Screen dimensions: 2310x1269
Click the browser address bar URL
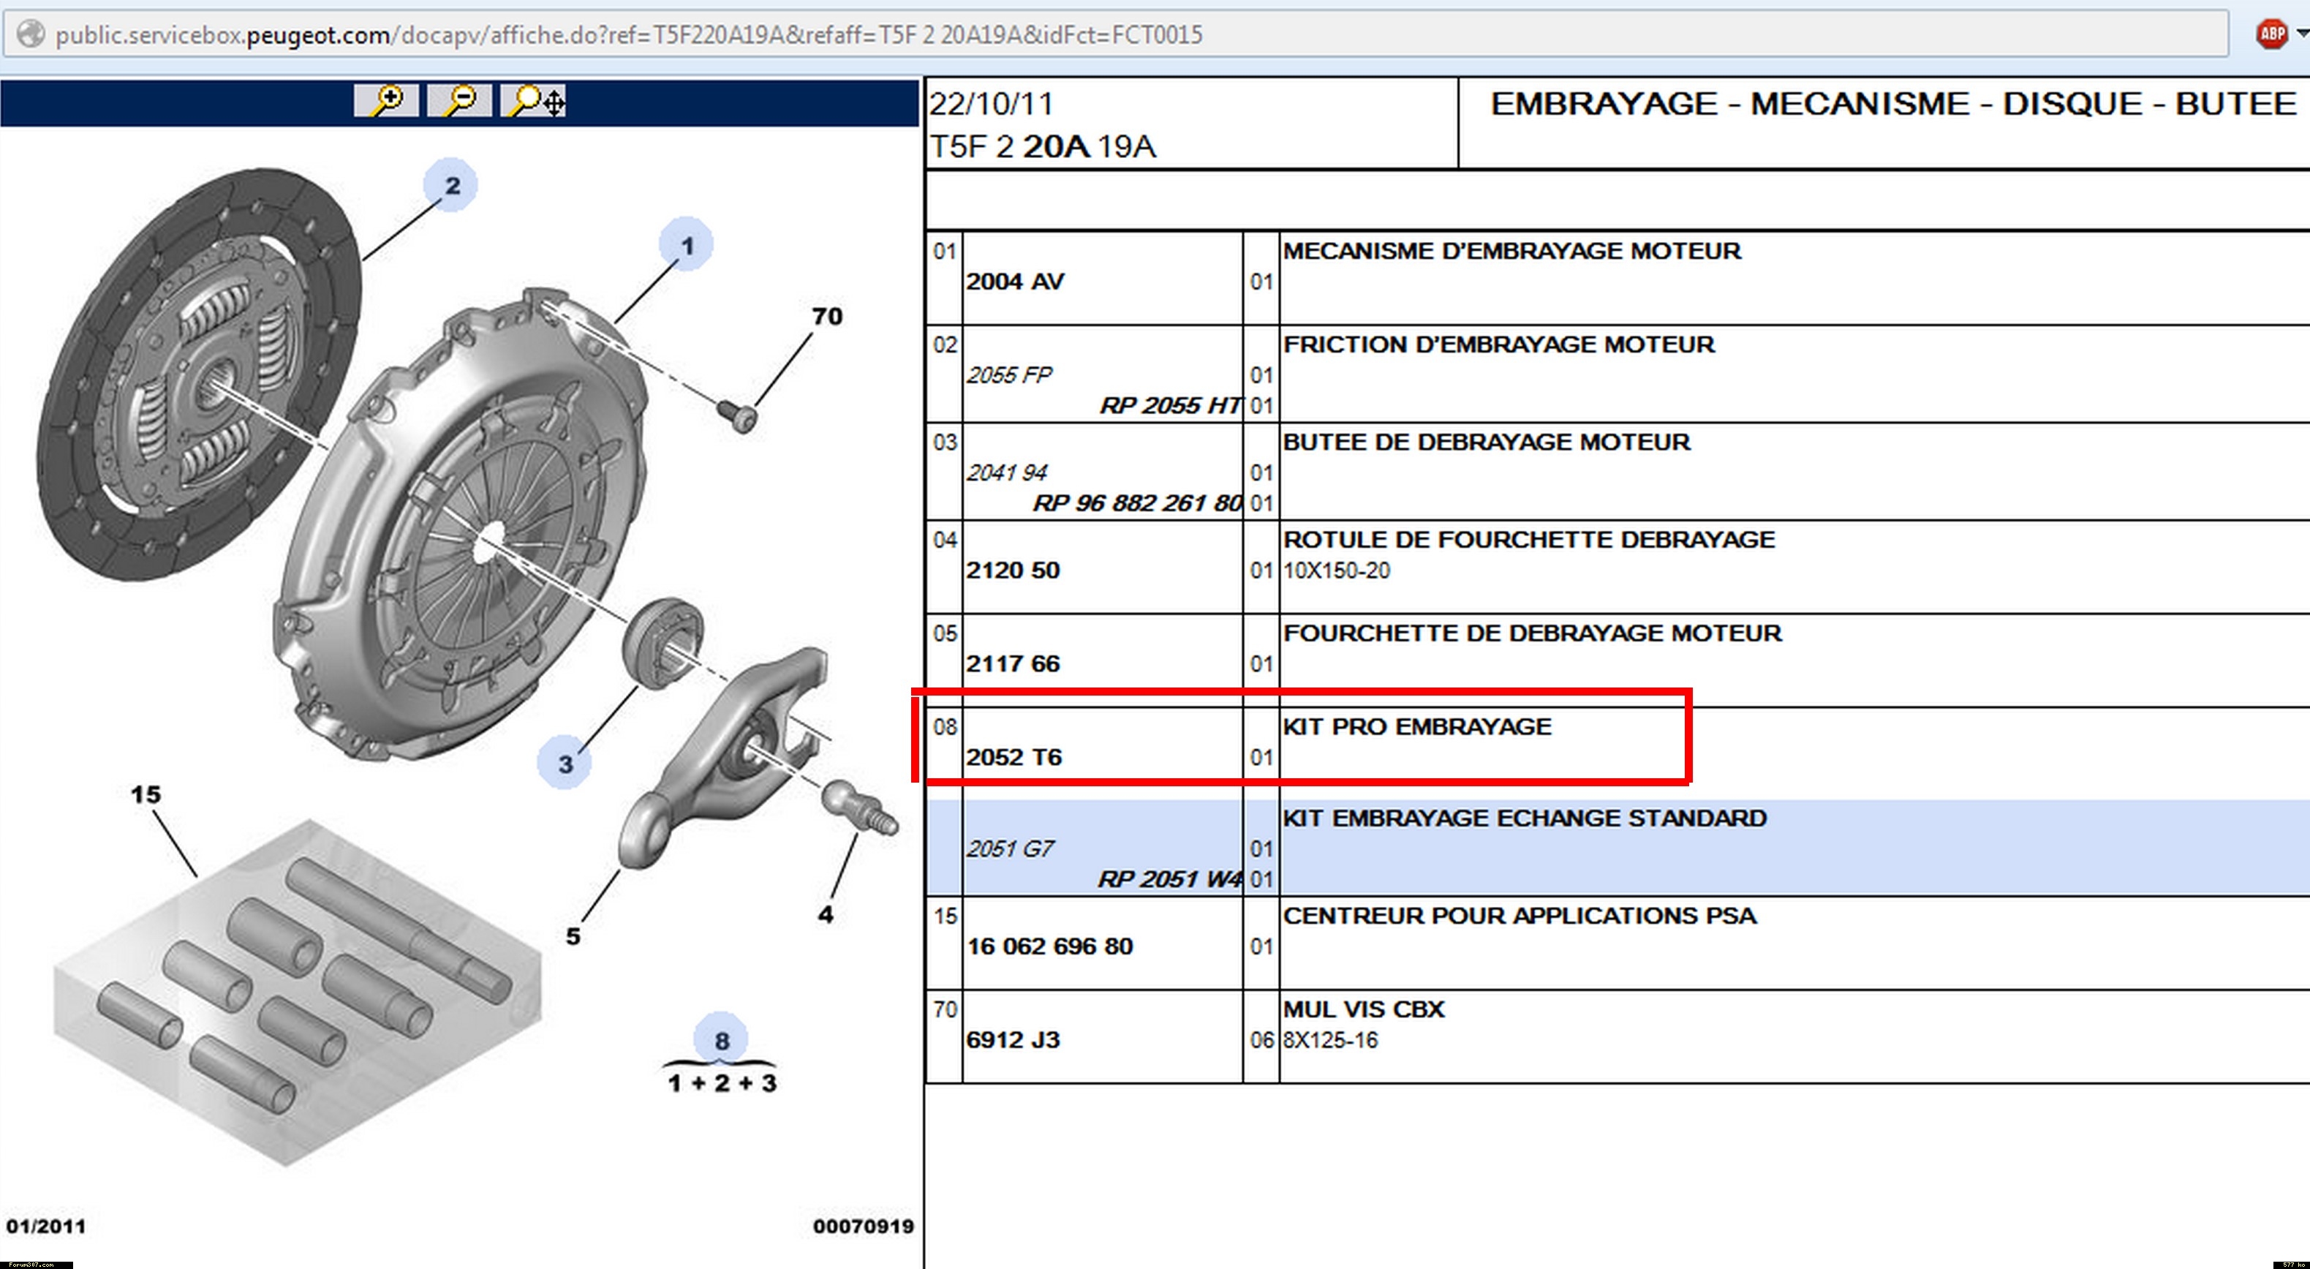point(627,35)
